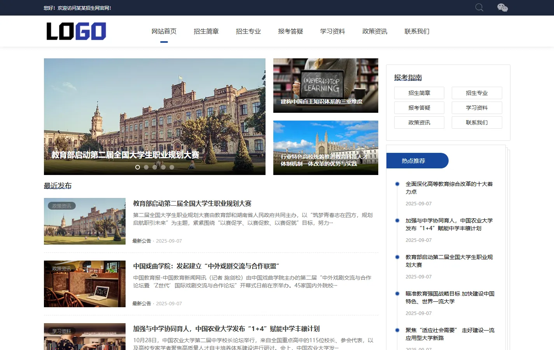This screenshot has width=554, height=350.
Task: Open hot article 瞄准教育强国战略目标
Action: pyautogui.click(x=450, y=297)
